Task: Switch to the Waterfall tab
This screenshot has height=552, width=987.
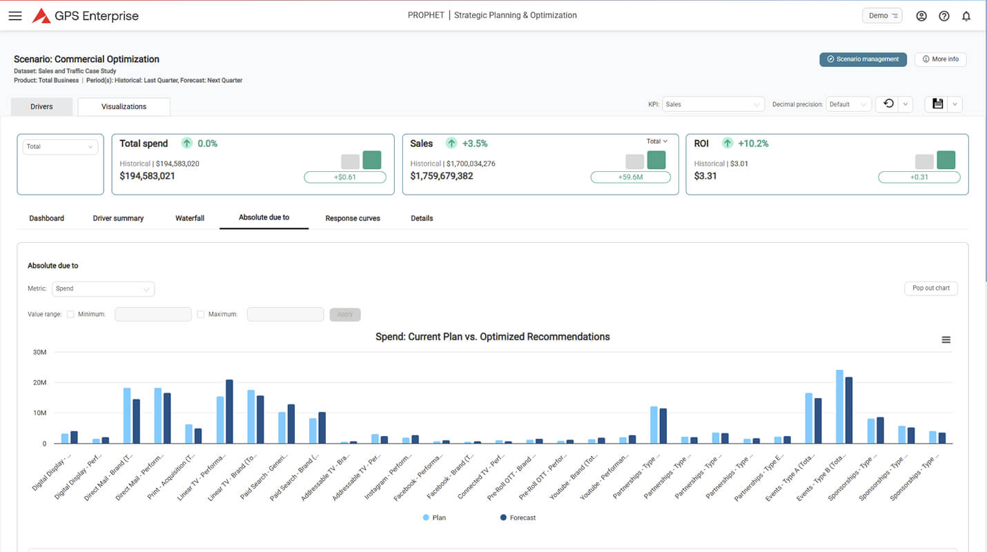Action: pos(190,218)
